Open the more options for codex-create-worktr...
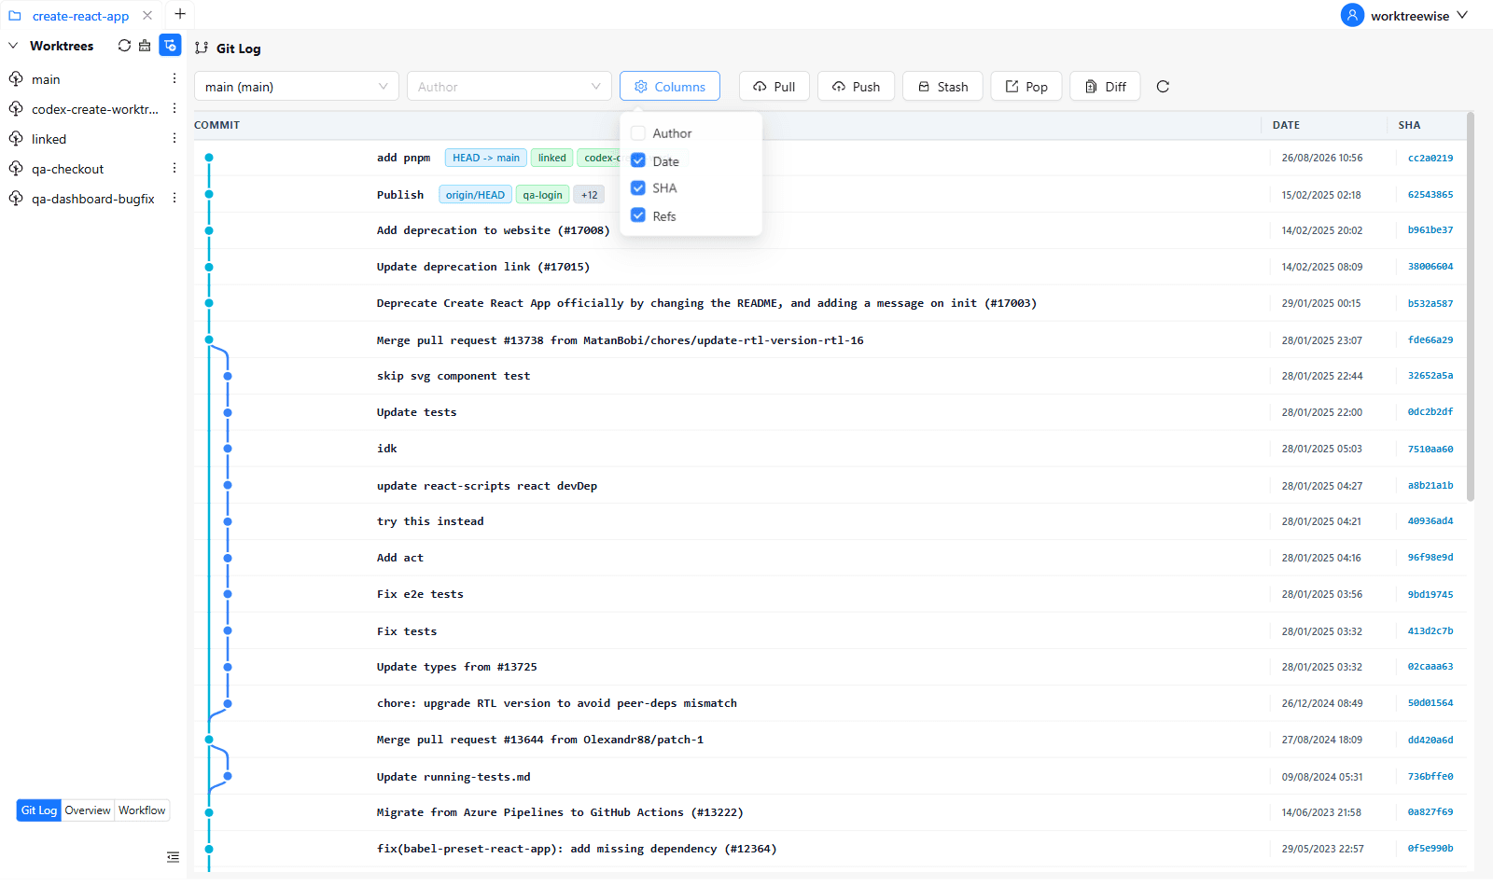The width and height of the screenshot is (1493, 886). click(x=174, y=109)
